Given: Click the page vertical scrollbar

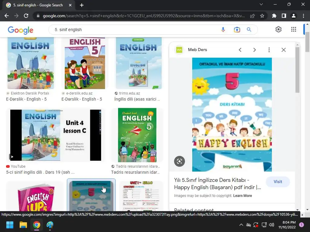Looking at the screenshot, I should point(308,41).
